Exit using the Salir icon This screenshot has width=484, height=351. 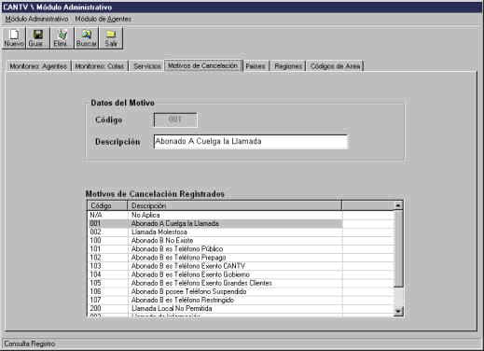[x=111, y=38]
